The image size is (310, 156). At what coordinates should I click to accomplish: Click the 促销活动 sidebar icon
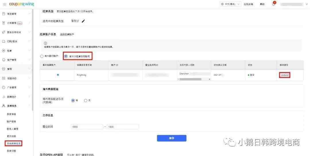click(3, 78)
